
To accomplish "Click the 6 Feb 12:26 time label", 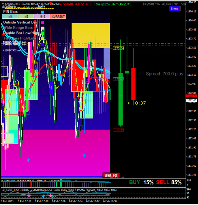I will [59, 201].
